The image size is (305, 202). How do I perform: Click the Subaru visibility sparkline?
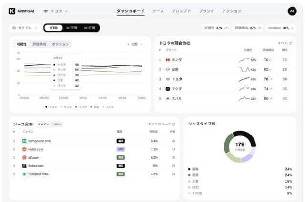244,98
